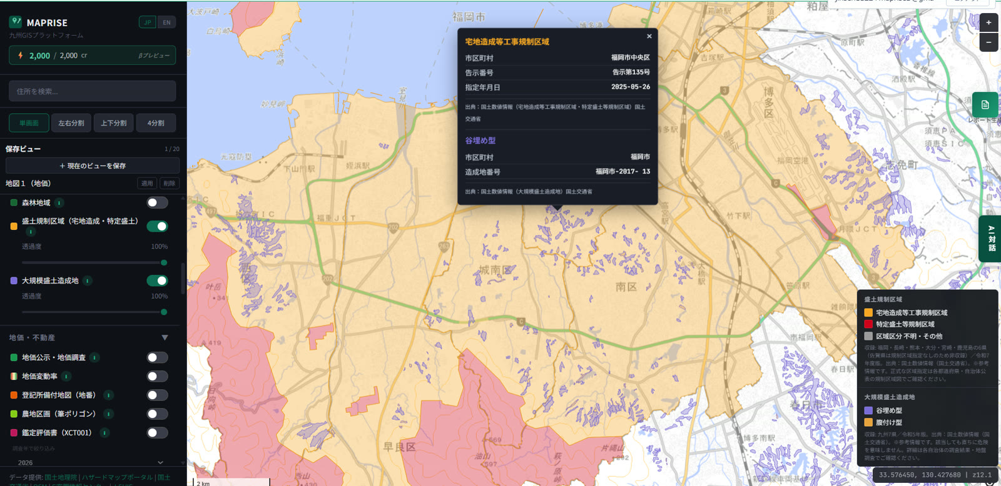Image resolution: width=1001 pixels, height=486 pixels.
Task: Click popup date 2025-05-26
Action: pos(631,87)
